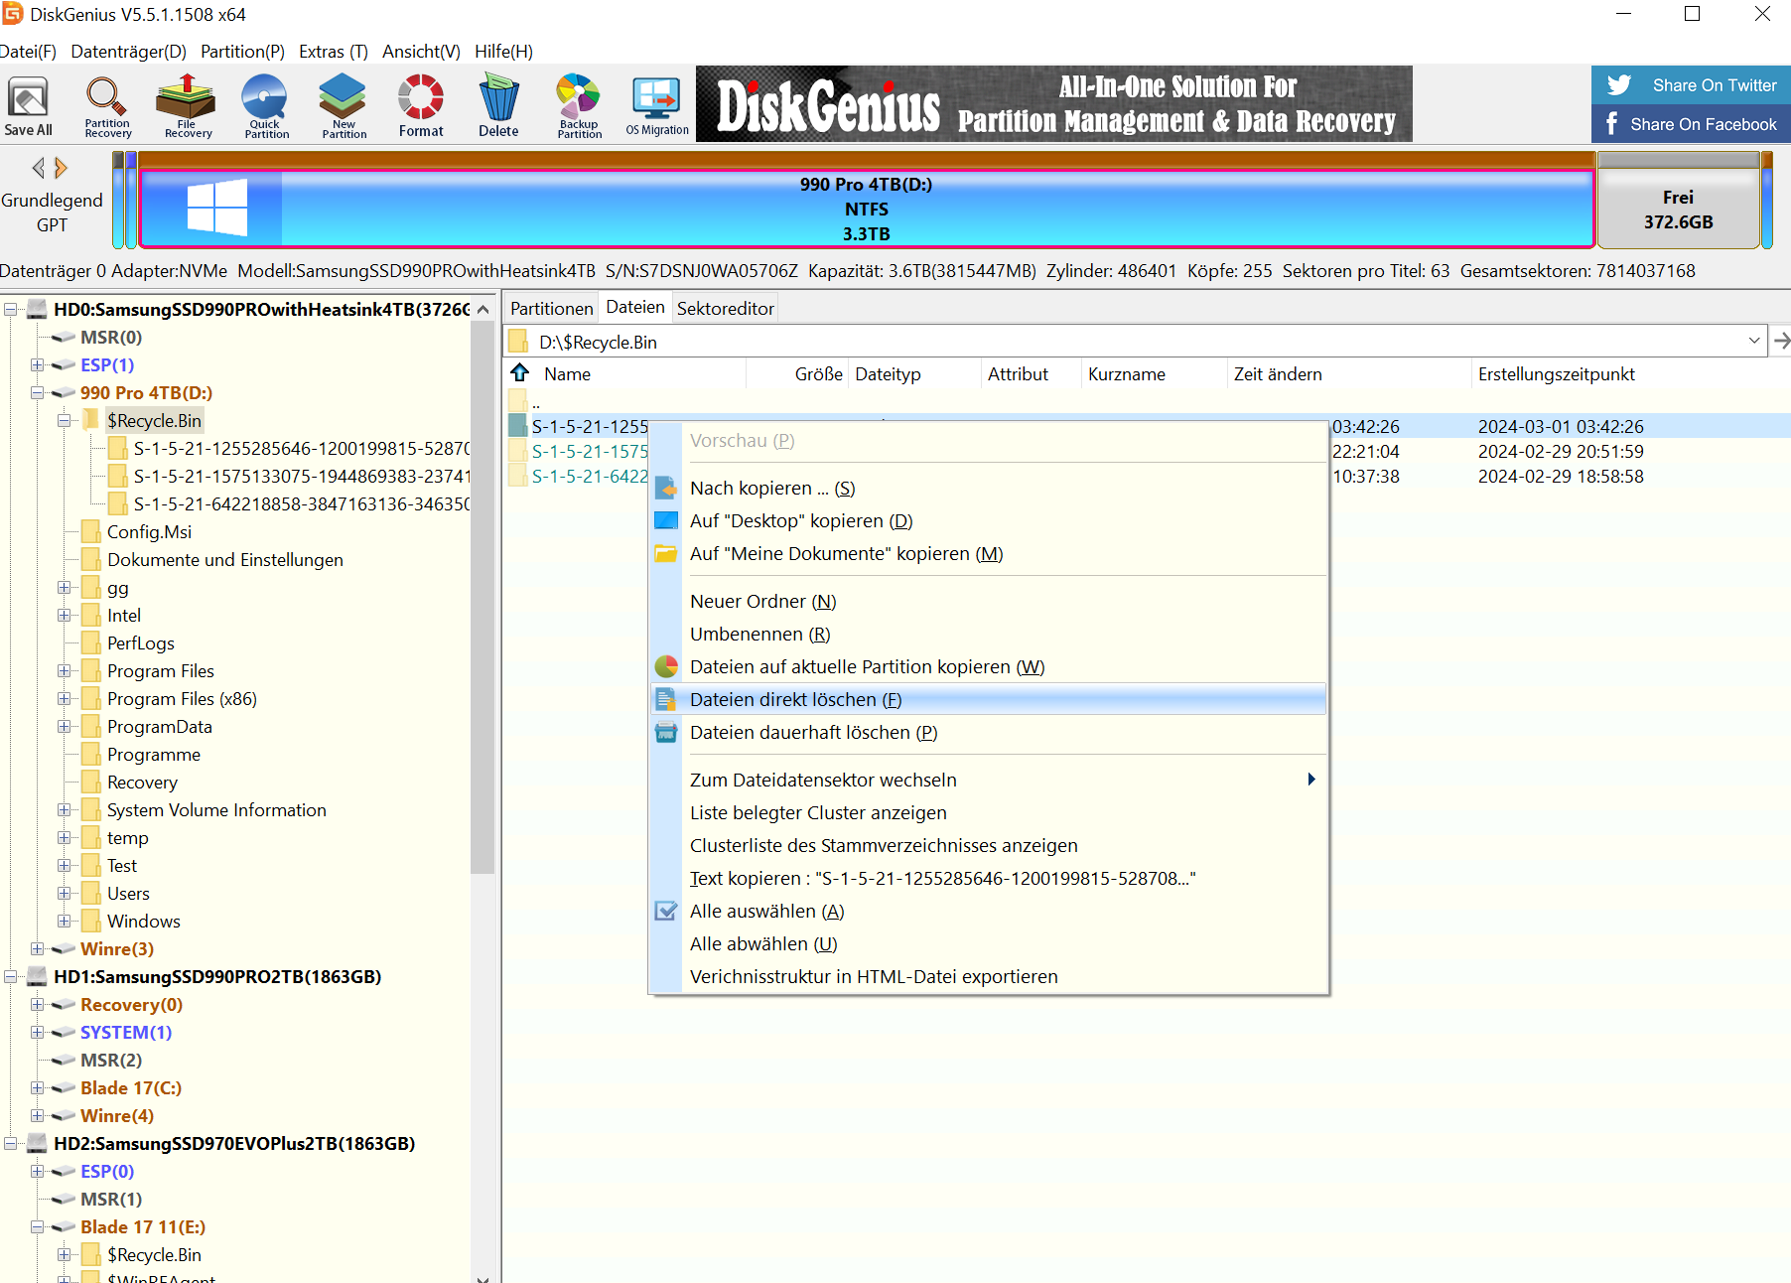Start the Quick Partition tool
The width and height of the screenshot is (1791, 1283).
pos(266,105)
